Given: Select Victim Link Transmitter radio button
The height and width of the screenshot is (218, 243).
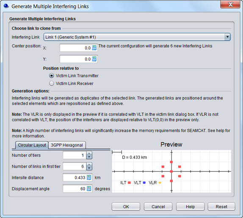Looking at the screenshot, I should pos(52,76).
